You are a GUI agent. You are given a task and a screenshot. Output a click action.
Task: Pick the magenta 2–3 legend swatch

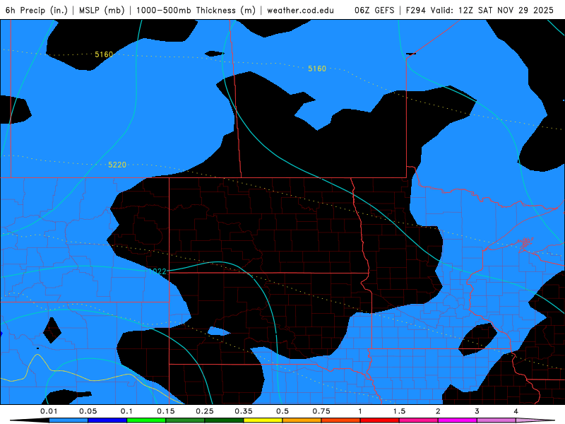tap(457, 420)
